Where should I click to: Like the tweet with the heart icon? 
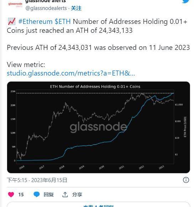pyautogui.click(x=11, y=195)
